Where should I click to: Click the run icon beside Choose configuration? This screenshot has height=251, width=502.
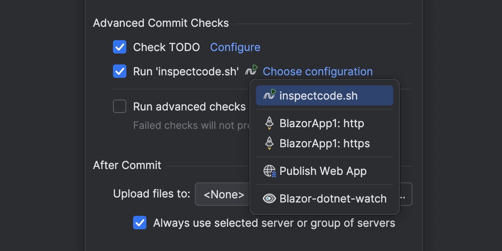(x=251, y=71)
